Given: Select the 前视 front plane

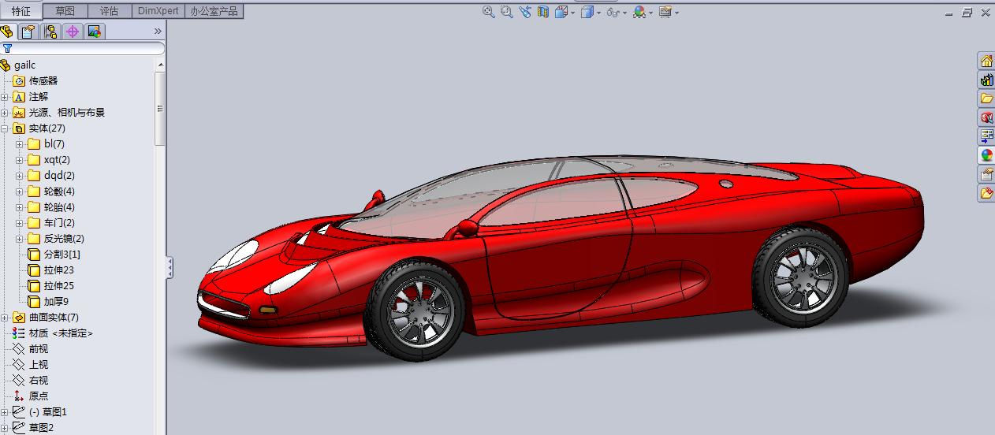Looking at the screenshot, I should point(38,348).
